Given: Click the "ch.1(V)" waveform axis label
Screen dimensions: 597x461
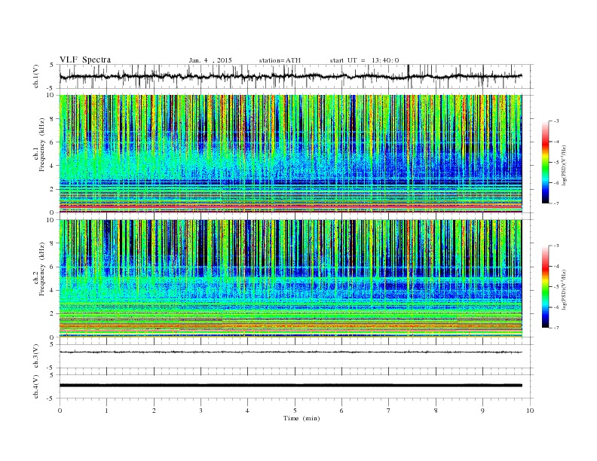Looking at the screenshot, I should pos(36,76).
